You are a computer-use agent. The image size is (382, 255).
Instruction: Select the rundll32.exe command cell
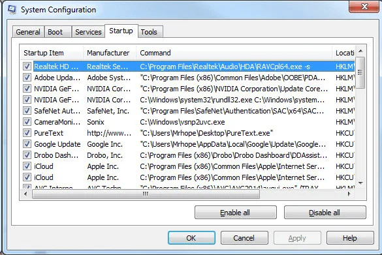pyautogui.click(x=232, y=100)
